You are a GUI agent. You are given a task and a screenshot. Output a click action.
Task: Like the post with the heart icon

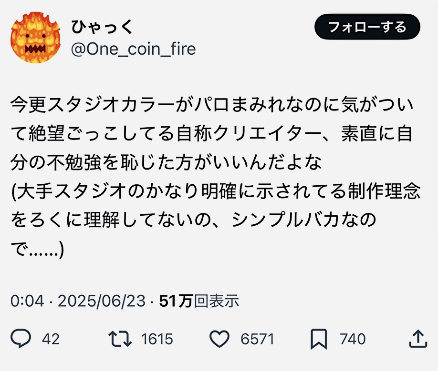(x=220, y=339)
